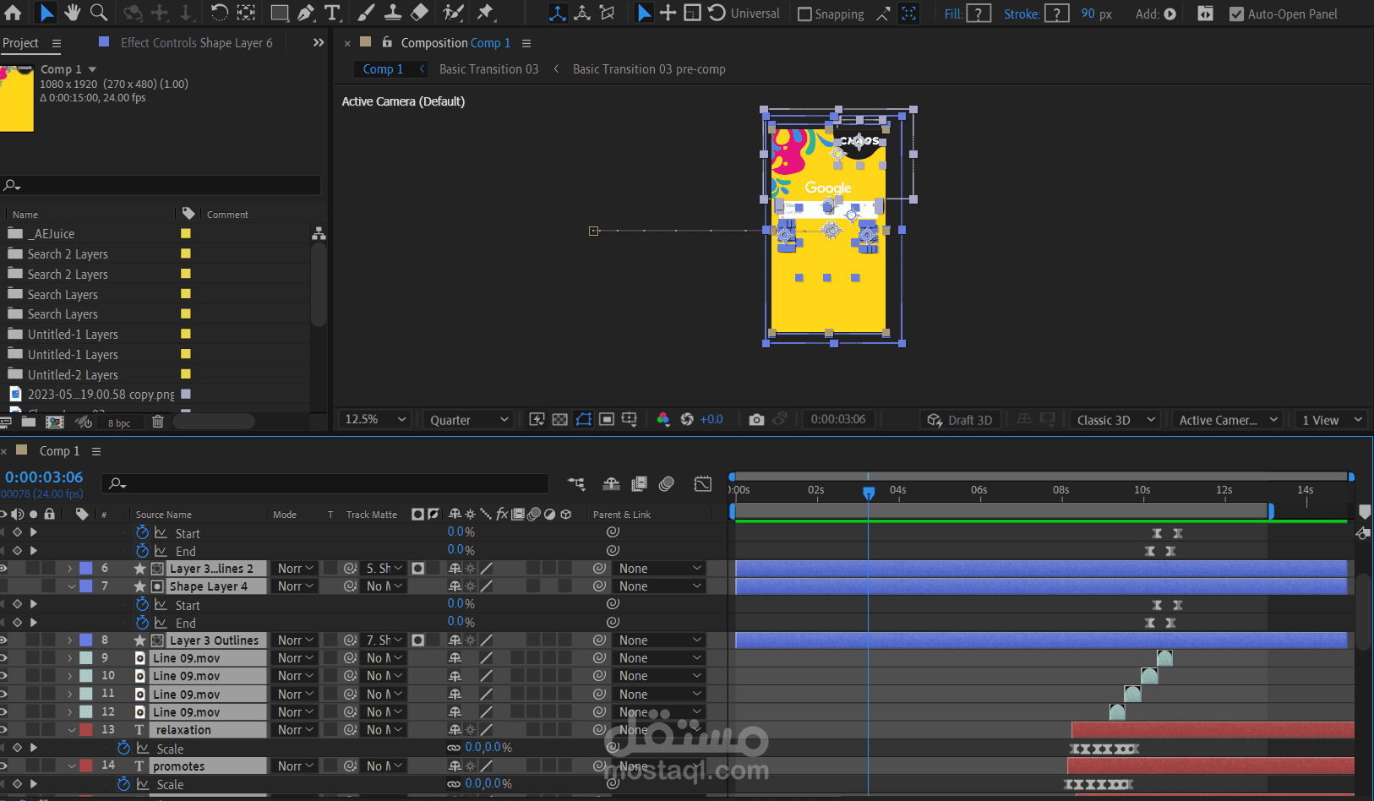Create a new folder in Project panel
The height and width of the screenshot is (801, 1374).
pyautogui.click(x=29, y=422)
